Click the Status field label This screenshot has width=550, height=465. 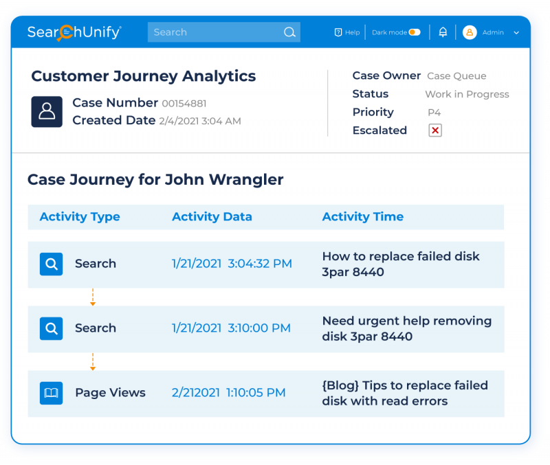tap(371, 94)
